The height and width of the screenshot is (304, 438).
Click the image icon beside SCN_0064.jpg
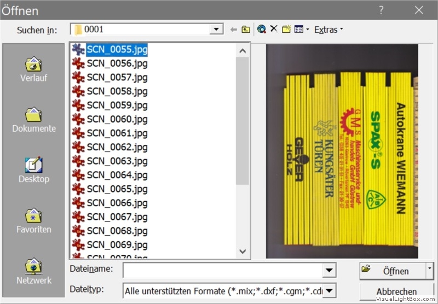[78, 175]
